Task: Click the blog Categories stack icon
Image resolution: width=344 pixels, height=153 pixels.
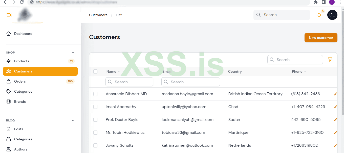Action: click(9, 139)
